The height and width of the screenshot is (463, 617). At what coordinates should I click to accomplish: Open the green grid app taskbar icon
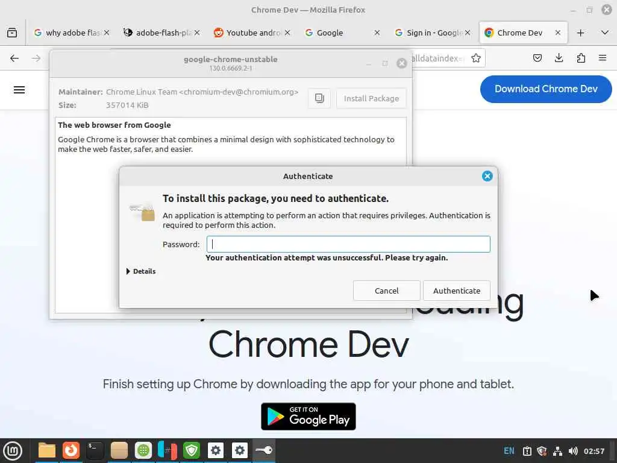coord(143,450)
